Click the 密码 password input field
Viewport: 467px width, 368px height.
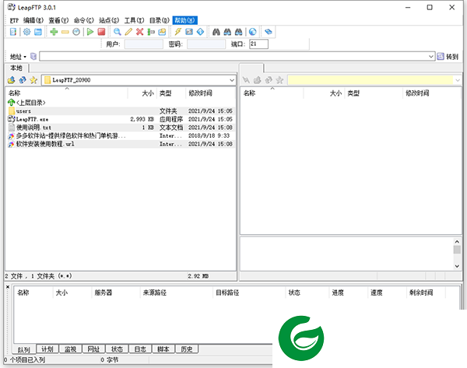206,44
